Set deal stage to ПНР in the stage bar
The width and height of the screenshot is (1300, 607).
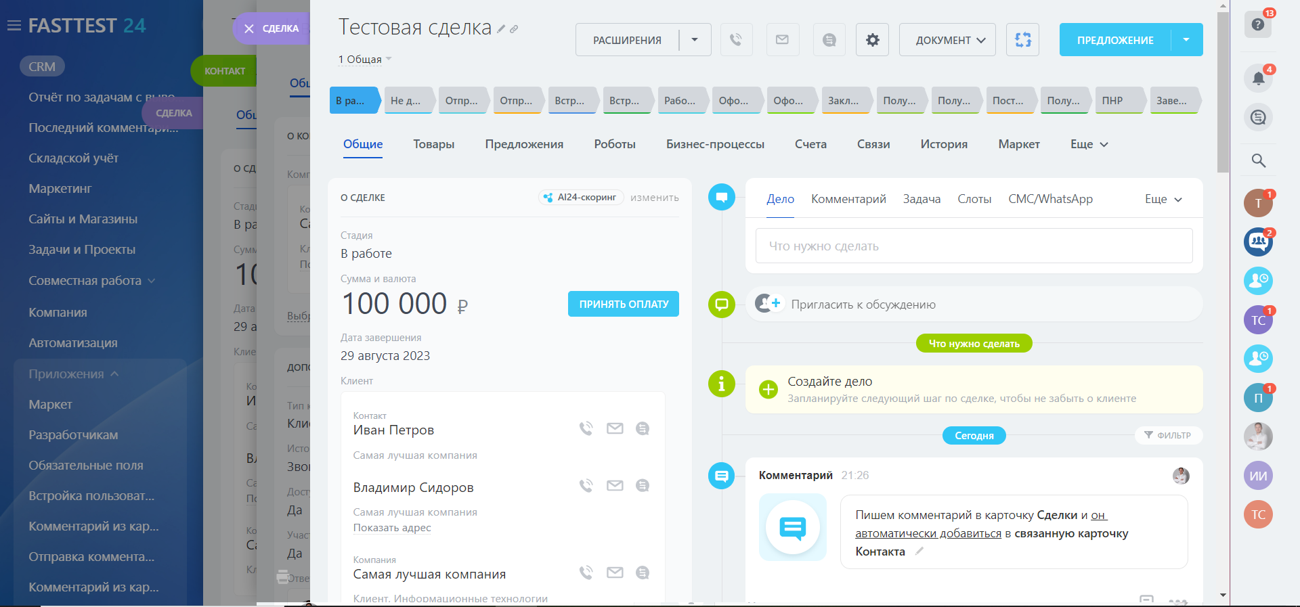point(1120,100)
